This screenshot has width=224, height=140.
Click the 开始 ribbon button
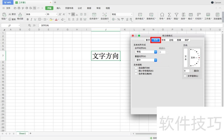pos(49,8)
